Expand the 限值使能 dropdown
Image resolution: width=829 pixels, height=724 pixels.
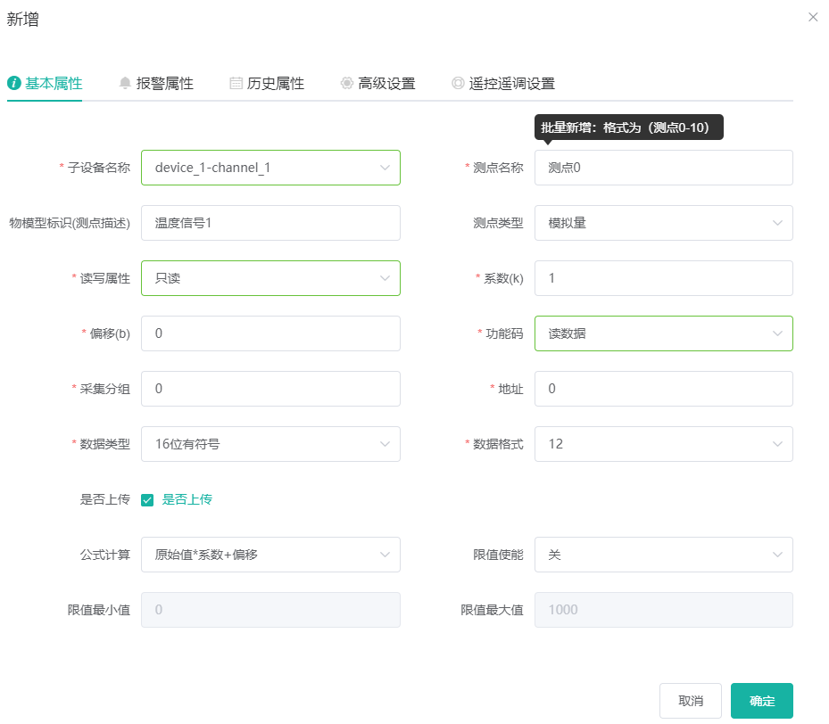point(663,555)
